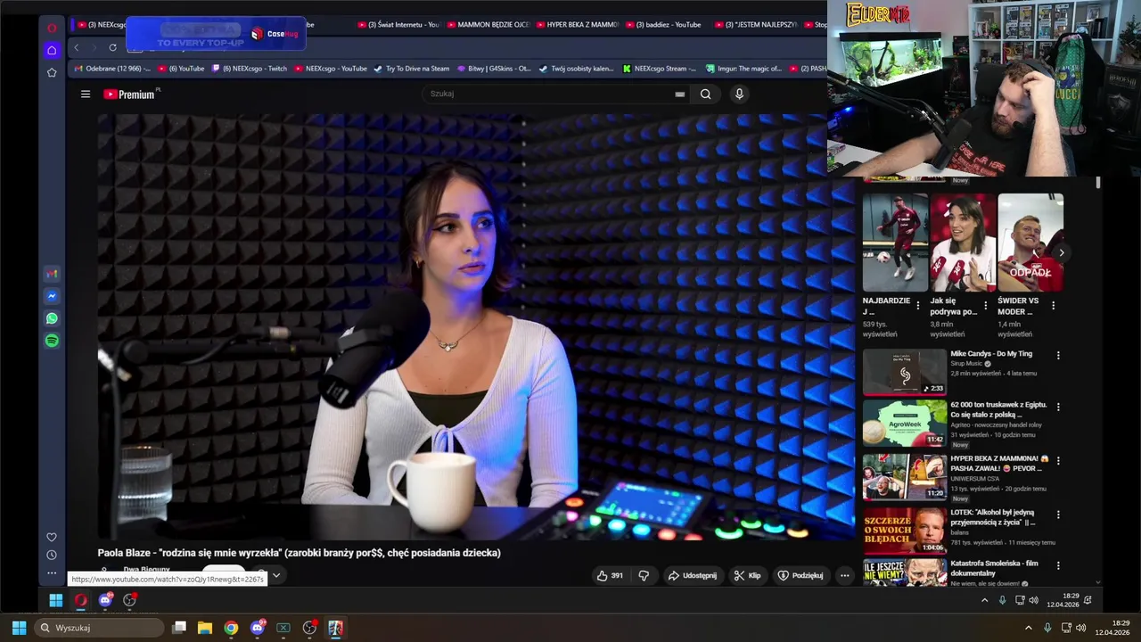The width and height of the screenshot is (1141, 642).
Task: Open Spotify in Opera sidebar
Action: click(x=52, y=341)
